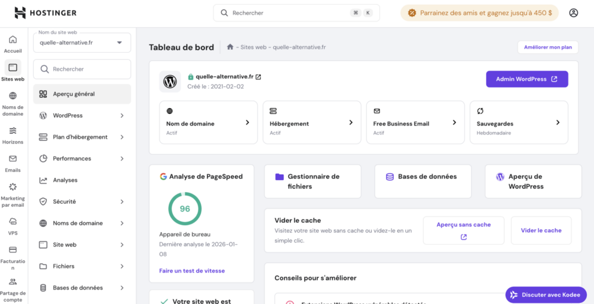This screenshot has height=304, width=594.
Task: Open the Free Business Email card
Action: (x=415, y=122)
